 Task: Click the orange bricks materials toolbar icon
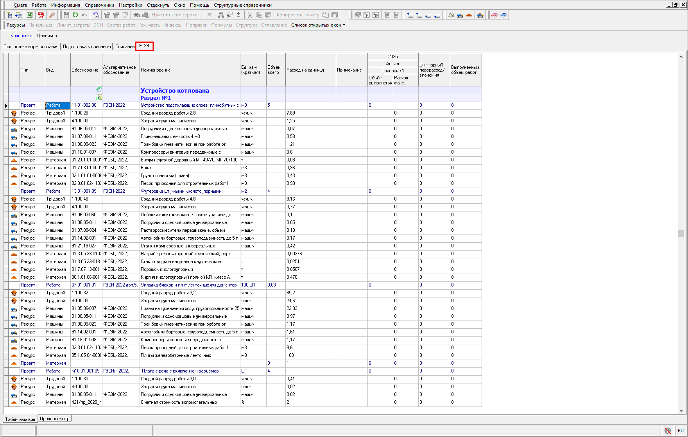coord(469,15)
